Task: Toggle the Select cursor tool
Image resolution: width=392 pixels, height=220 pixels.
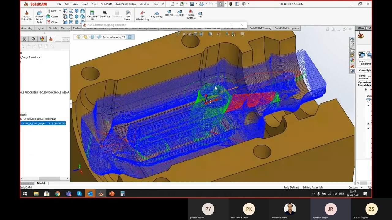Action: (x=221, y=4)
